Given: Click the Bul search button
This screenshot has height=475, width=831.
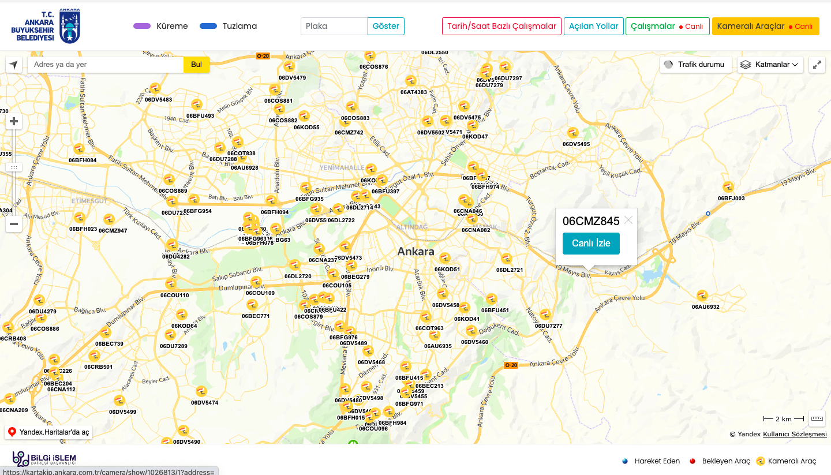Looking at the screenshot, I should pos(196,65).
